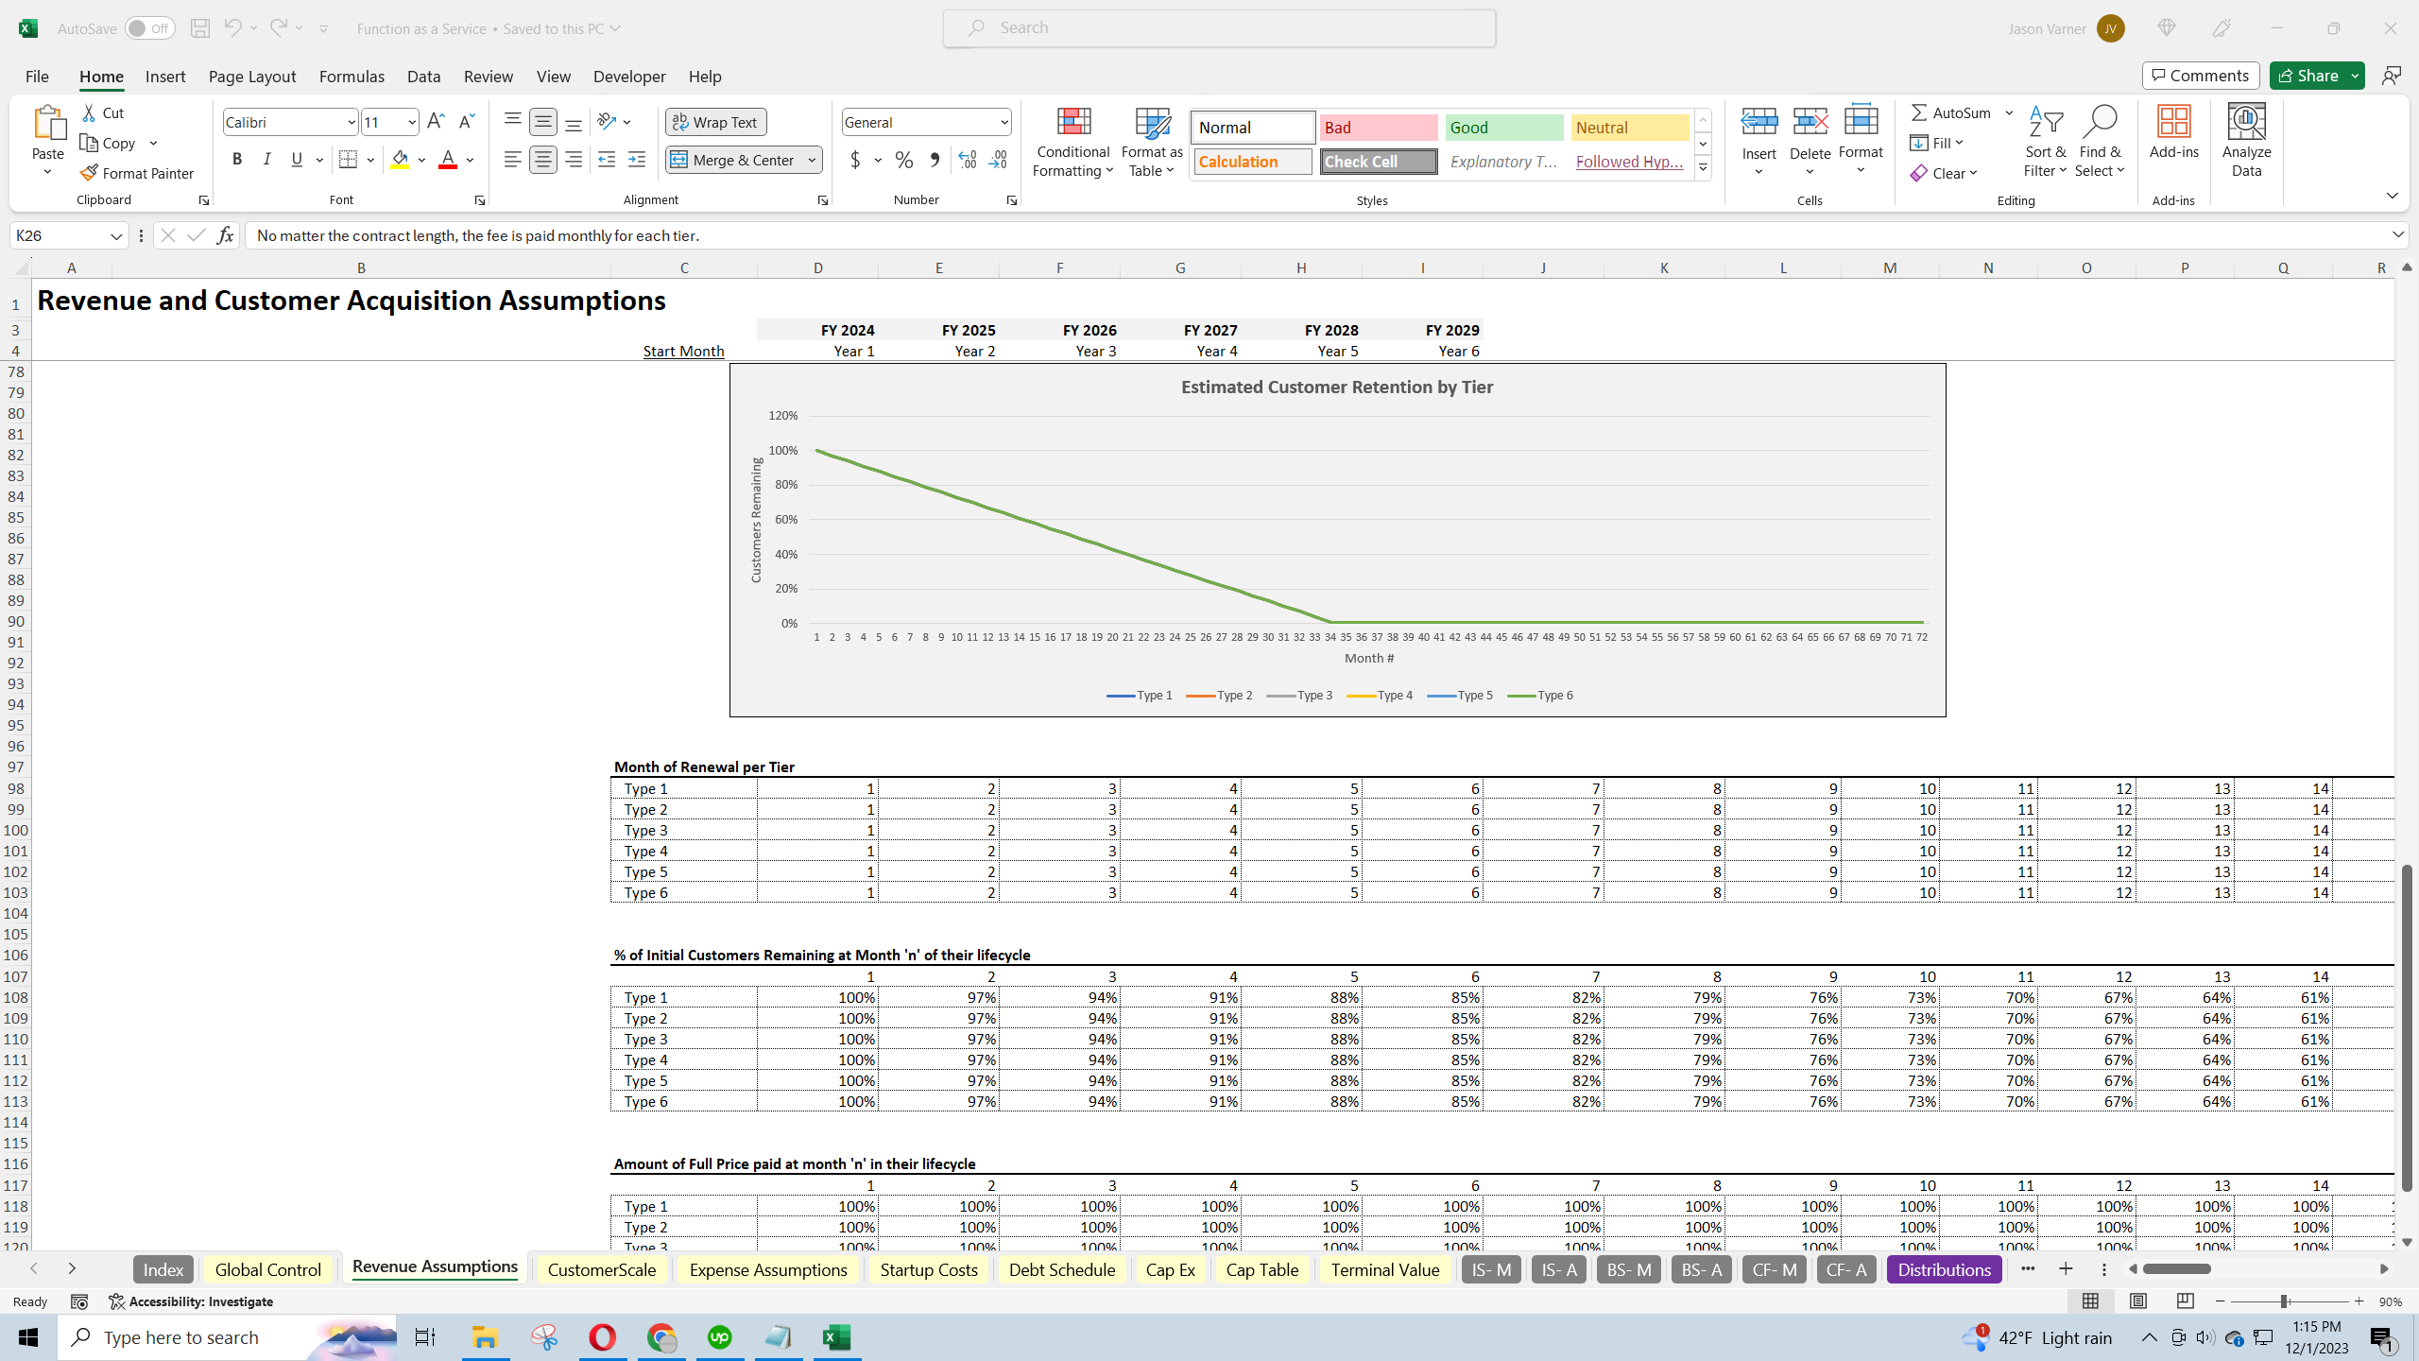
Task: Expand the General number format dropdown
Action: click(1004, 122)
